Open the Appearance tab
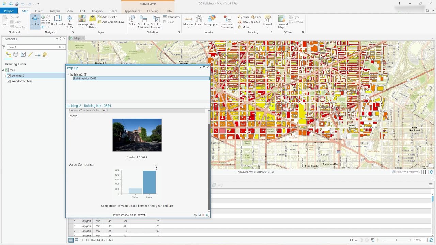 point(132,11)
